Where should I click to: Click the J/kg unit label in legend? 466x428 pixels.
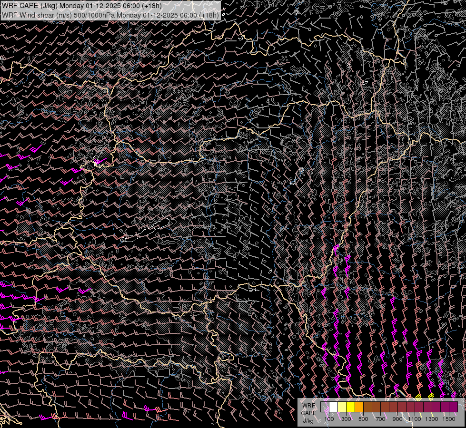click(308, 420)
